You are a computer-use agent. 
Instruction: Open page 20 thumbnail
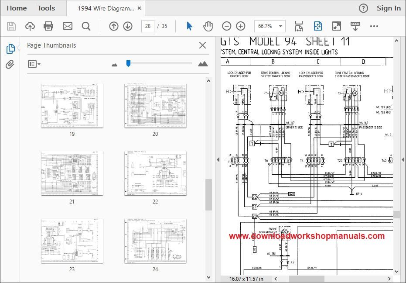155,106
